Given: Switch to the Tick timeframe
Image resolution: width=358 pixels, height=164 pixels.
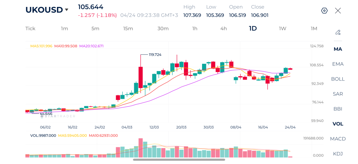Looking at the screenshot, I should click(30, 29).
